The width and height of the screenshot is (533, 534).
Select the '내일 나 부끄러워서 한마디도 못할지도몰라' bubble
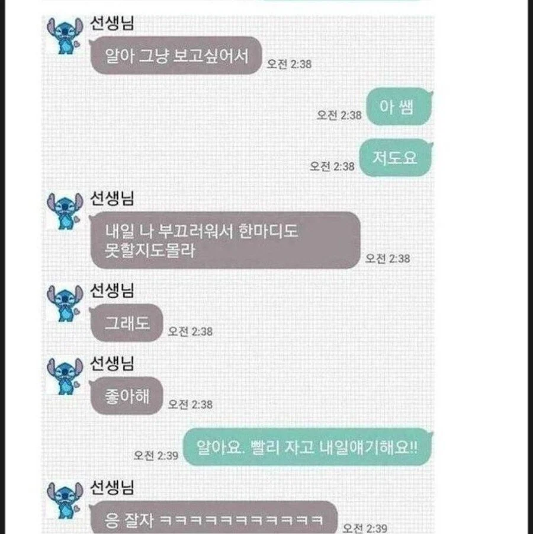224,240
